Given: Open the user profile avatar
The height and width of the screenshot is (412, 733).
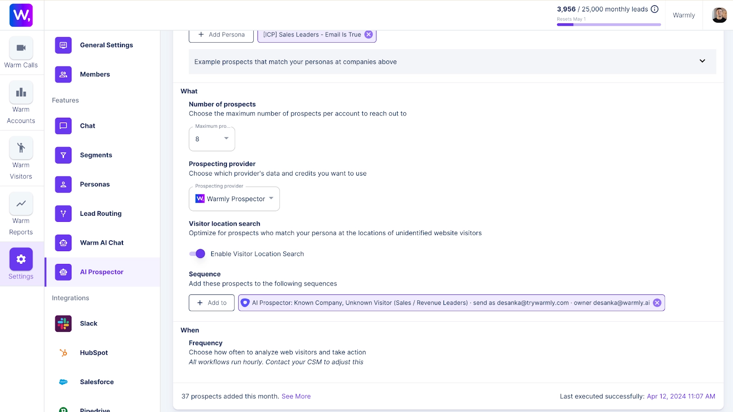Looking at the screenshot, I should 719,15.
